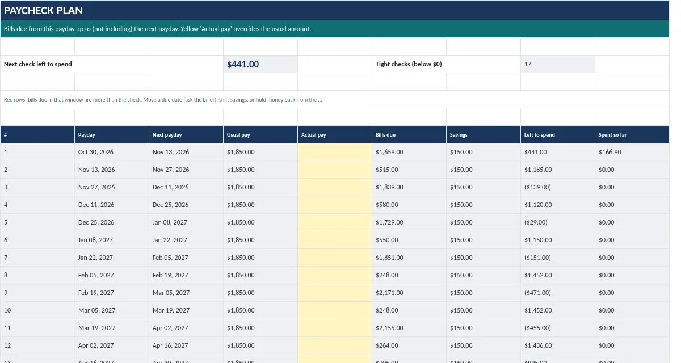Click the $1,851.00 bills due cell

pyautogui.click(x=409, y=258)
